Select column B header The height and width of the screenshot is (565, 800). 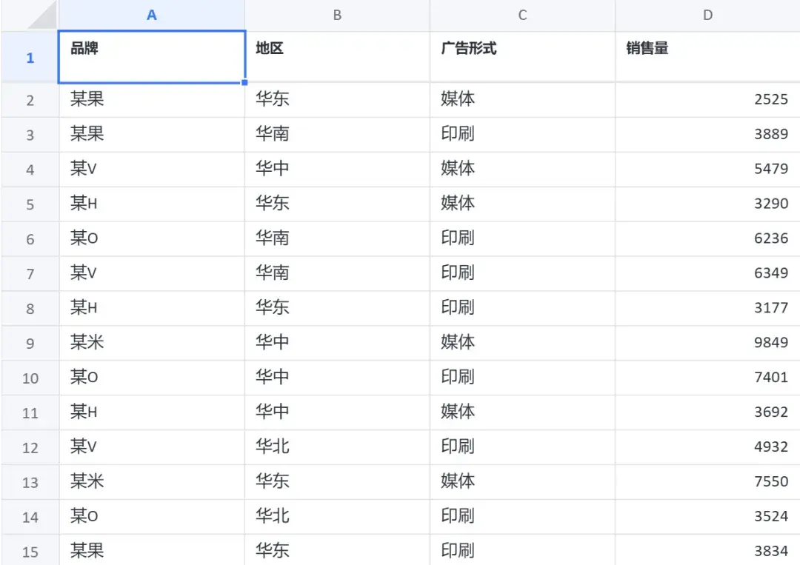(337, 16)
